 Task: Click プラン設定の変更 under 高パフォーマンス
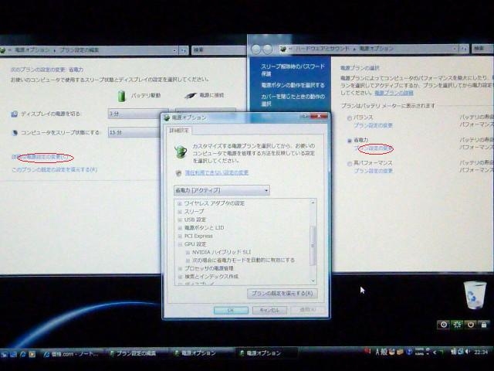tap(373, 171)
